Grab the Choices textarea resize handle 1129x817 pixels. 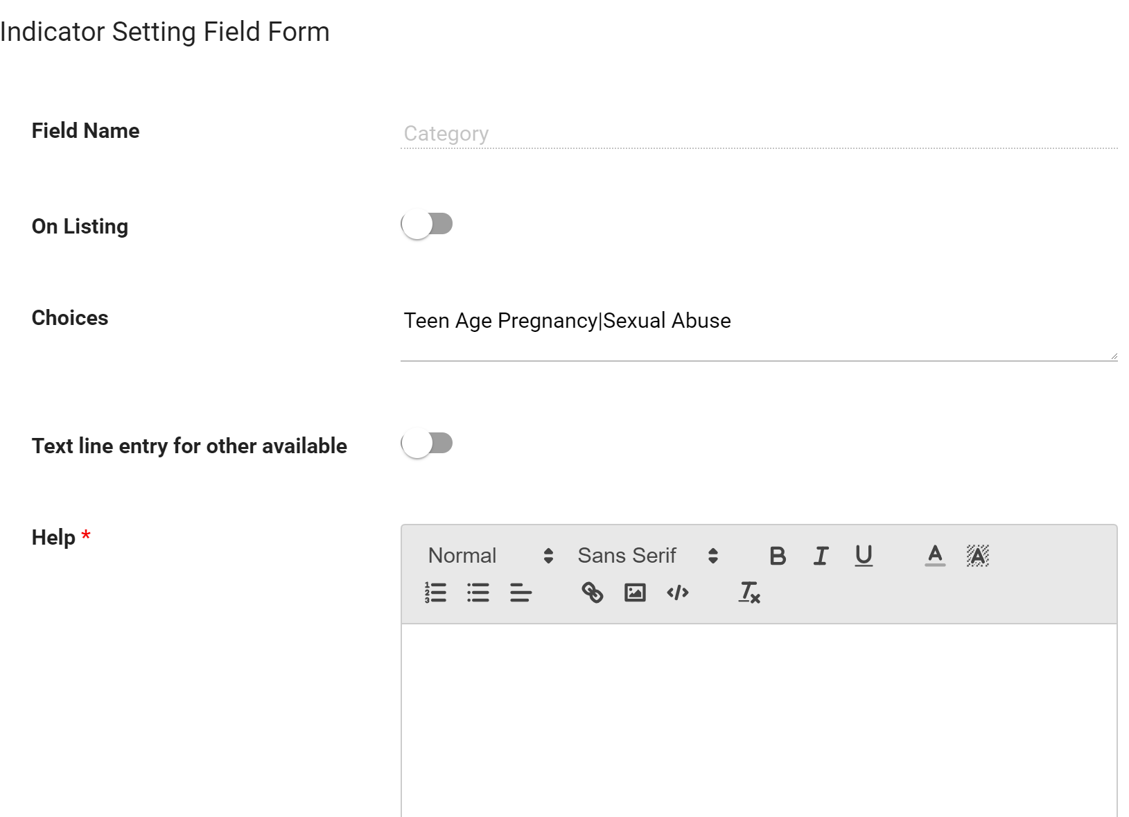point(1113,355)
